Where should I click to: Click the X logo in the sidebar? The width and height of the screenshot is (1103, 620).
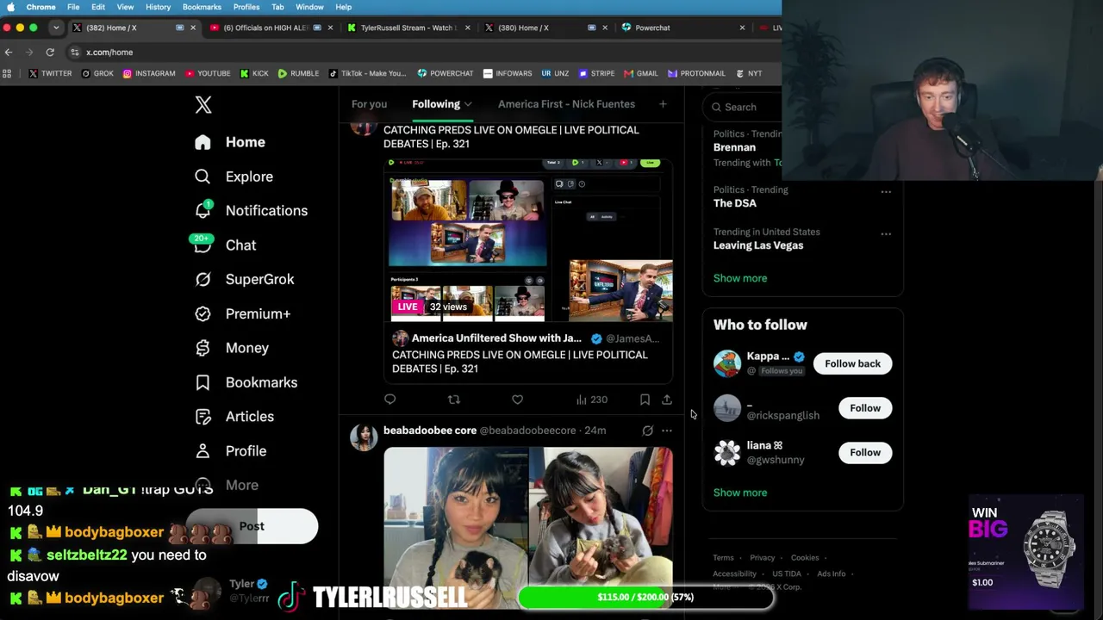[x=203, y=105]
